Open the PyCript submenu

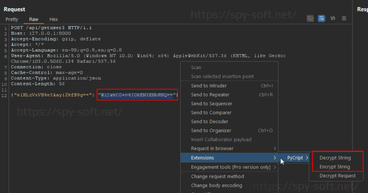coord(295,158)
